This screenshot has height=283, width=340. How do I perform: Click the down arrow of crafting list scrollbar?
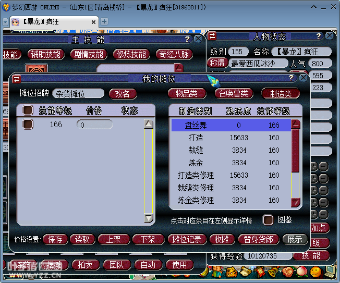295,202
